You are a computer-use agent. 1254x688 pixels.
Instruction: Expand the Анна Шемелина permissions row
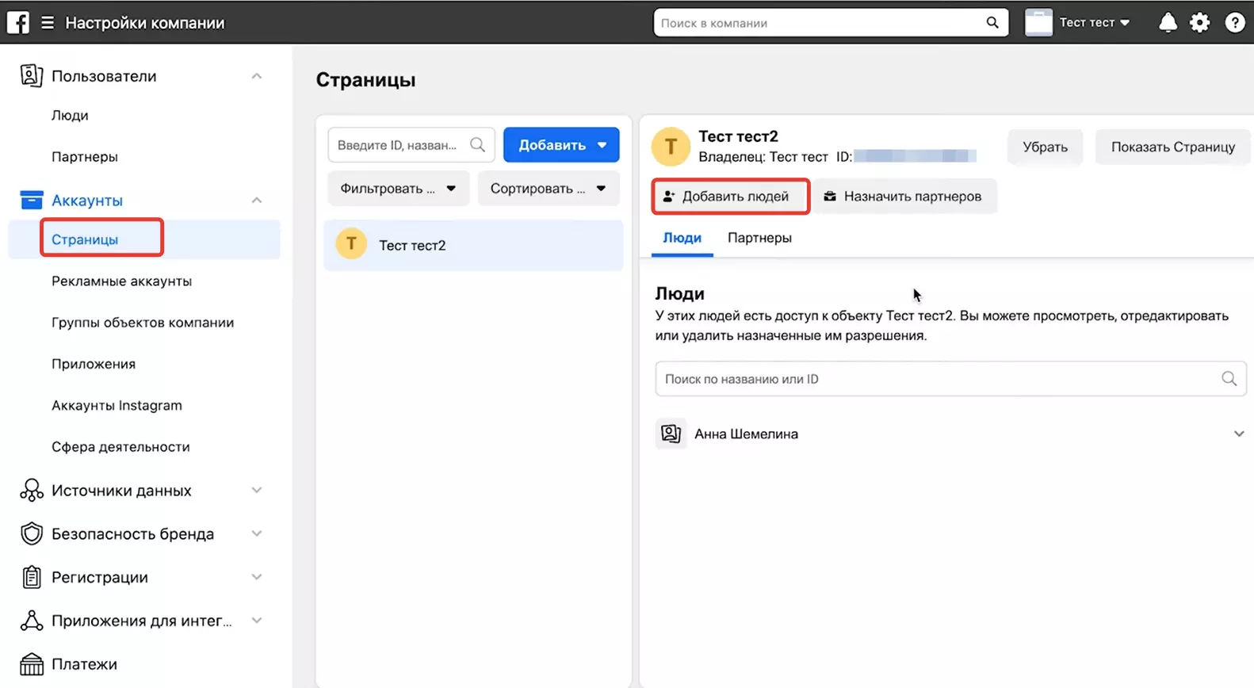click(950, 434)
